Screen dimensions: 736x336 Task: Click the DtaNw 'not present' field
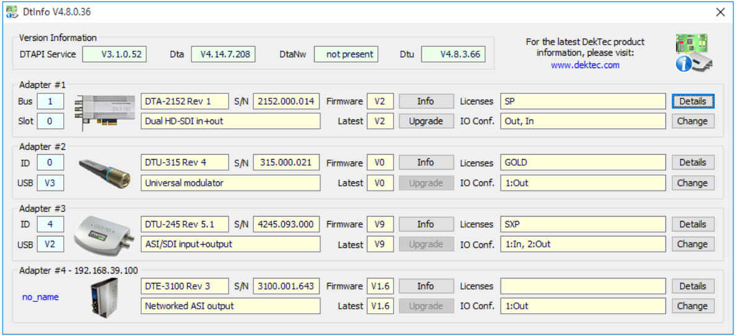tap(346, 54)
